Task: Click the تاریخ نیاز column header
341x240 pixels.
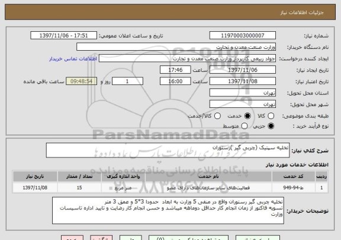Action: pyautogui.click(x=35, y=176)
